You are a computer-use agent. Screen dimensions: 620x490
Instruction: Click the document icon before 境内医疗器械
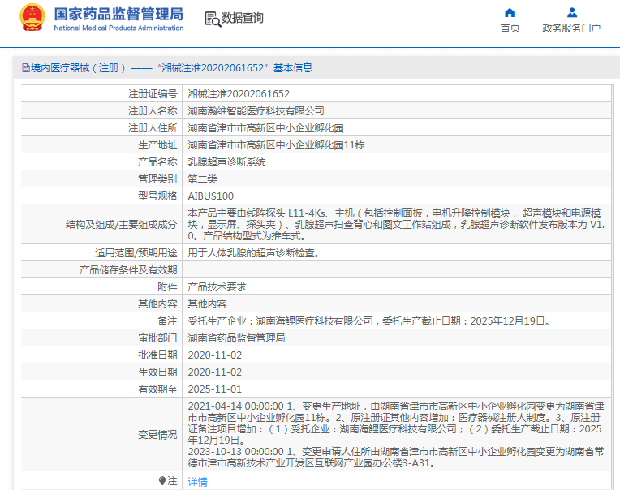pos(26,68)
